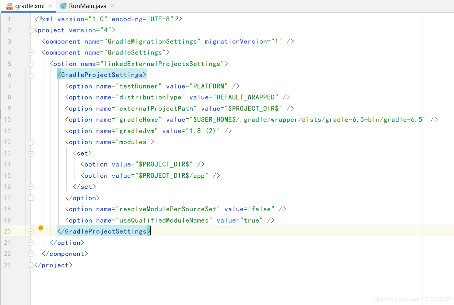This screenshot has width=454, height=305.
Task: Click the closing project tag
Action: pos(53,265)
